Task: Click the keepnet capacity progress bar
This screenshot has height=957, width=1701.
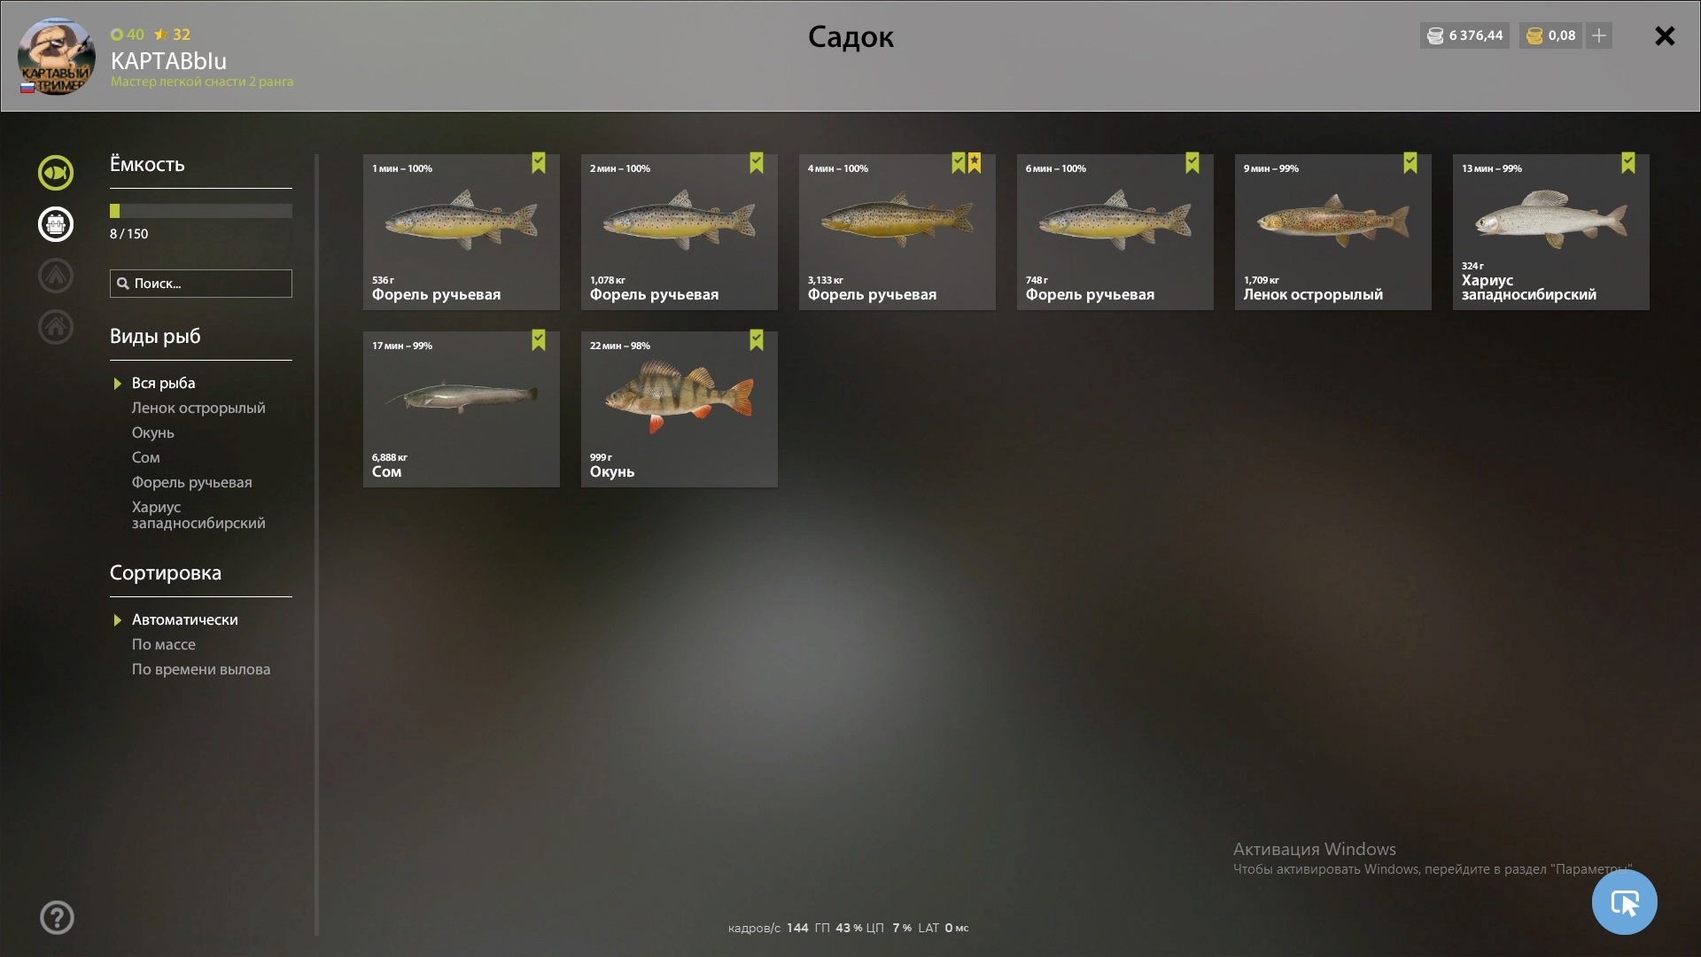Action: 200,211
